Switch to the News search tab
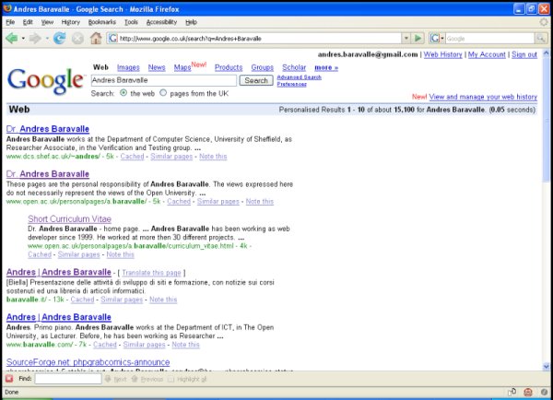The height and width of the screenshot is (400, 553). click(157, 67)
